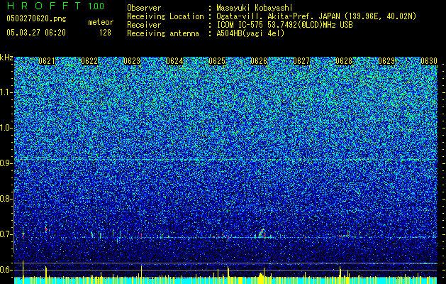Click the kHz axis unit label
The height and width of the screenshot is (284, 446).
click(6, 58)
